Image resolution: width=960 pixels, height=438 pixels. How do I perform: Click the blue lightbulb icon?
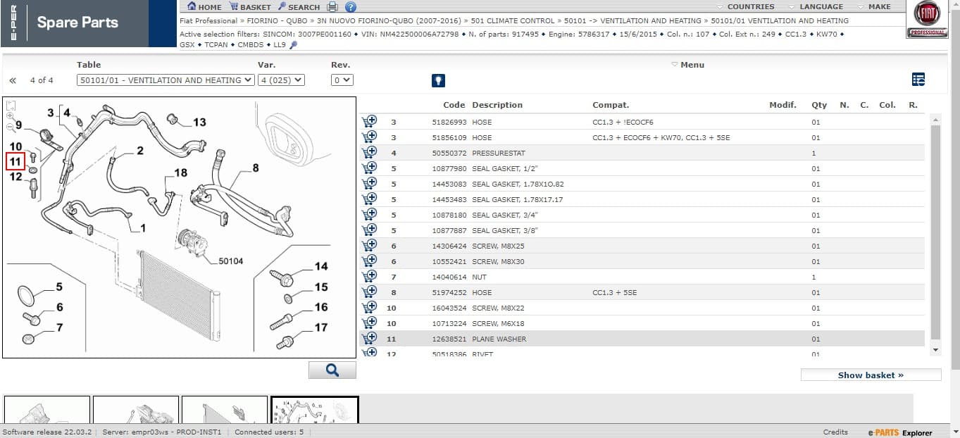(438, 80)
